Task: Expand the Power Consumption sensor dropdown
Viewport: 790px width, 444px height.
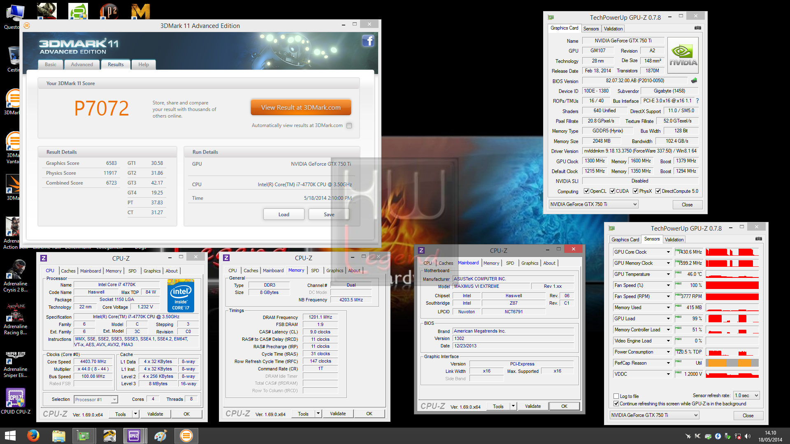Action: point(668,352)
